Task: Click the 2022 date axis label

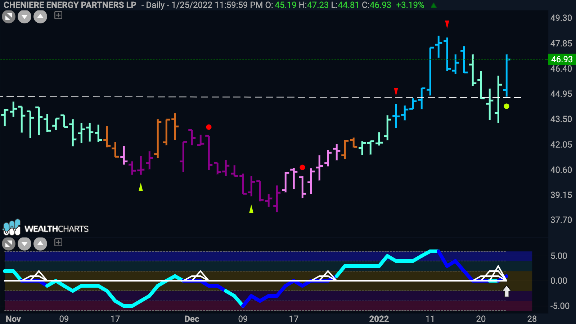Action: (379, 319)
